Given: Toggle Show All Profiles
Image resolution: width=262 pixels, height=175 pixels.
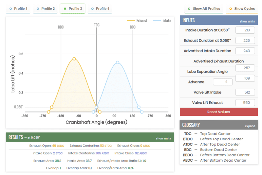Looking at the screenshot, I should coord(204,9).
